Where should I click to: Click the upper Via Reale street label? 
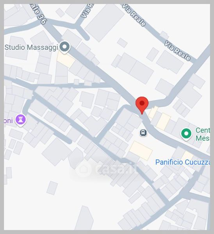coord(134,15)
